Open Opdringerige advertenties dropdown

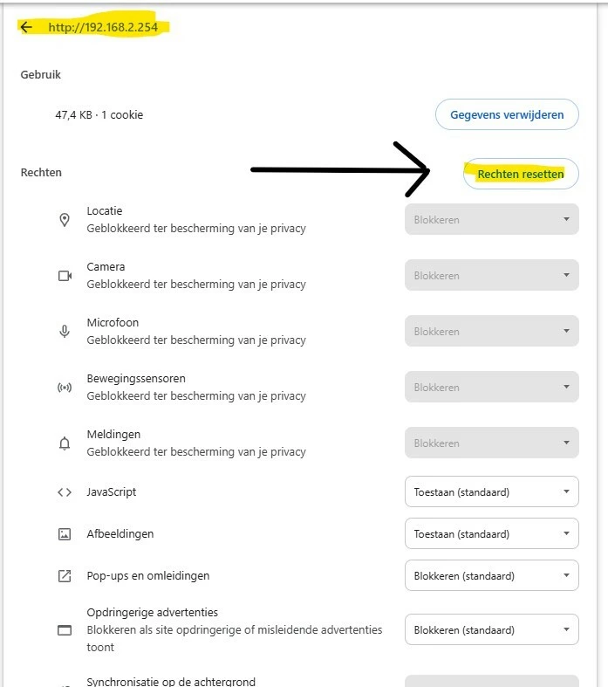(492, 629)
